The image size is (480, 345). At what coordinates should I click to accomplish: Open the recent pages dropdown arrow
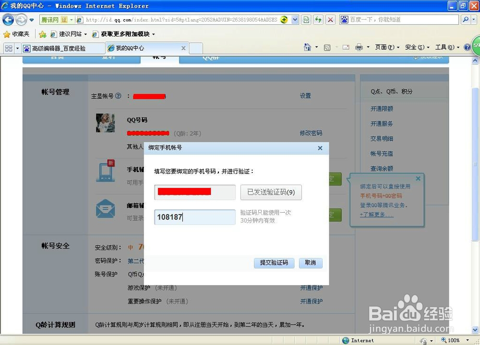point(32,20)
